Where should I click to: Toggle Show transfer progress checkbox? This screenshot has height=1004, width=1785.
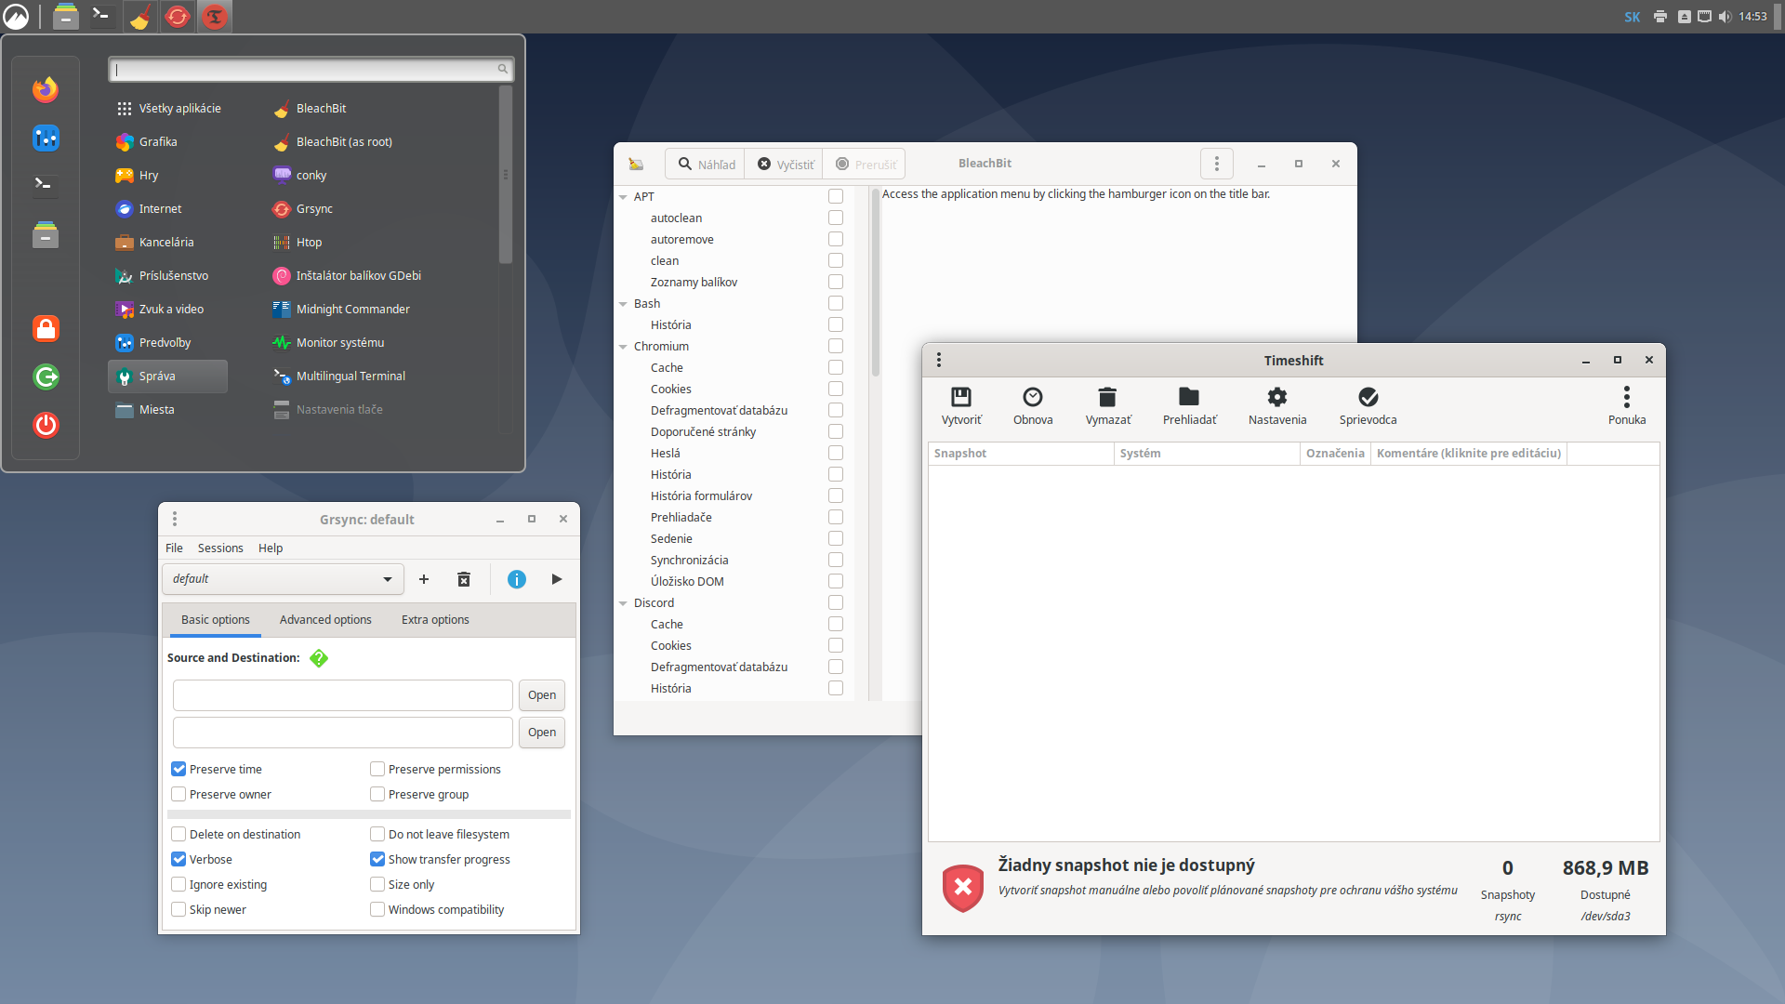click(377, 859)
